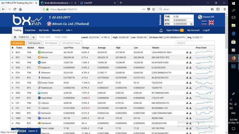This screenshot has height=134, width=239.
Task: Select the All Markets tab
Action: tap(18, 43)
